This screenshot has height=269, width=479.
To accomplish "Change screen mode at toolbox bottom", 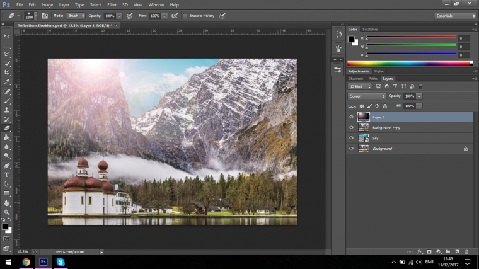I will click(6, 248).
